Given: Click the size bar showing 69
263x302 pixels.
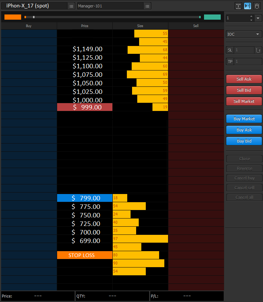Looking at the screenshot, I should coord(147,74).
